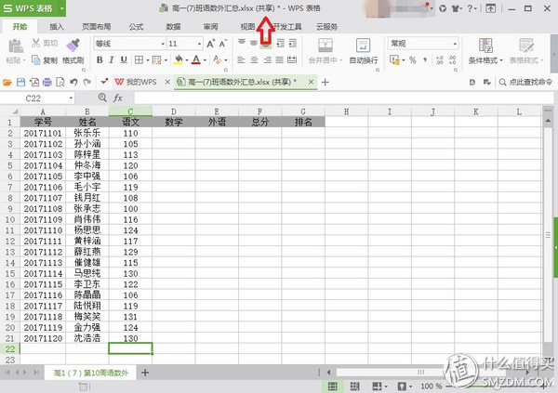
Task: Open the font color dropdown arrow
Action: (205, 60)
